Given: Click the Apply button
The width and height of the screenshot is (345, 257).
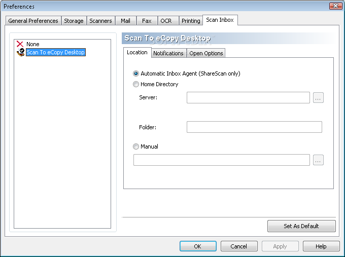Looking at the screenshot, I should click(280, 246).
